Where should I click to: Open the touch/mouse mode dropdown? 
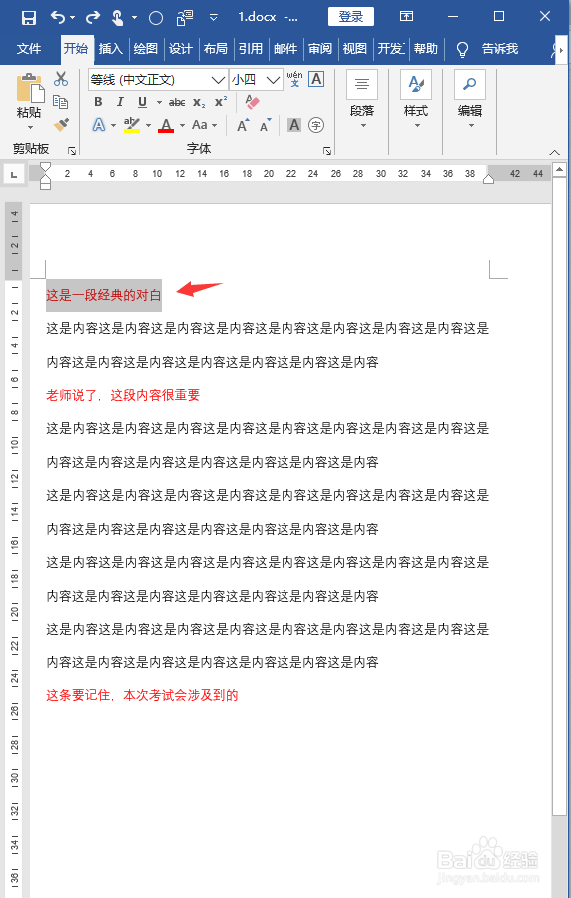[135, 17]
